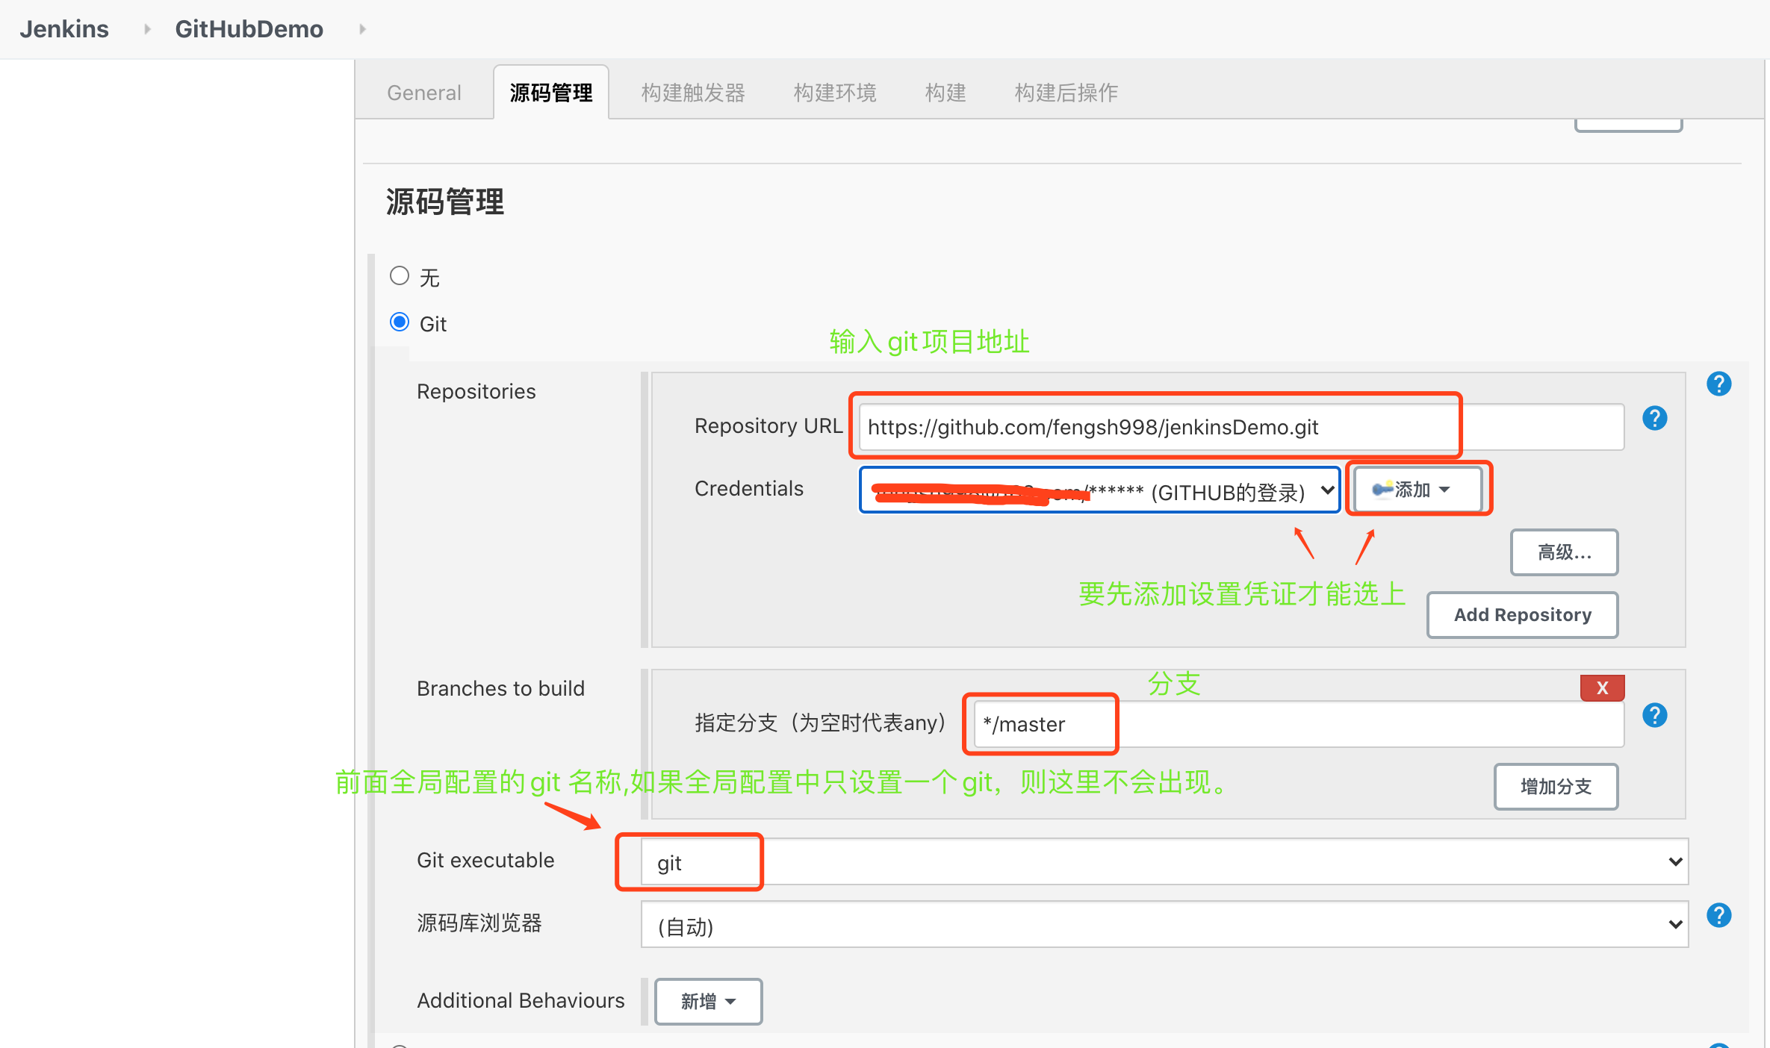Open help for branch specifier field
The height and width of the screenshot is (1048, 1770).
pos(1654,716)
